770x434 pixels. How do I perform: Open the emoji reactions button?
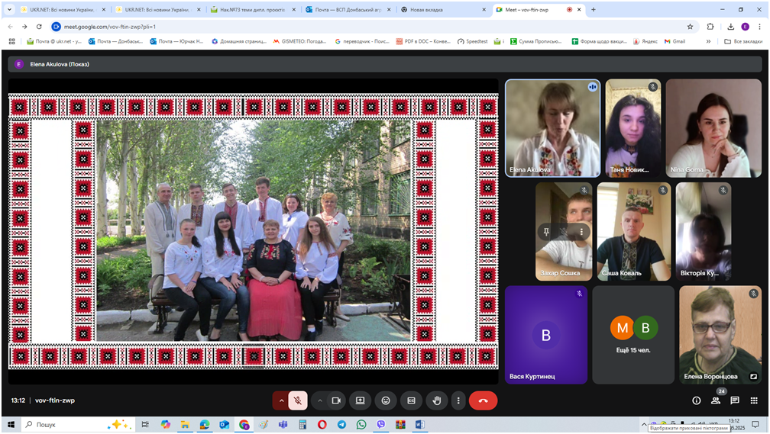tap(386, 400)
